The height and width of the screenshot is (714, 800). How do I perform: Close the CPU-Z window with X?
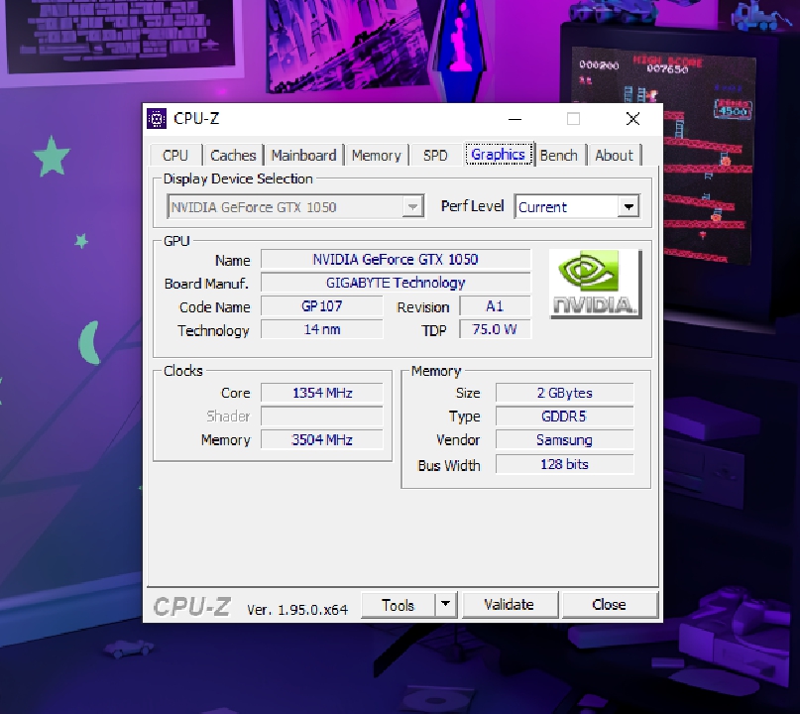tap(632, 119)
